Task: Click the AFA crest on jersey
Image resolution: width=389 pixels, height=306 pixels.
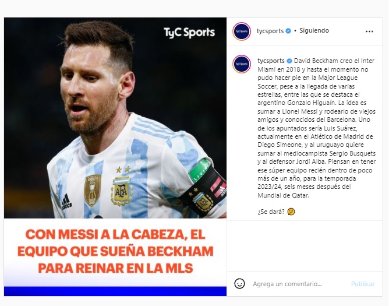Action: point(121,190)
